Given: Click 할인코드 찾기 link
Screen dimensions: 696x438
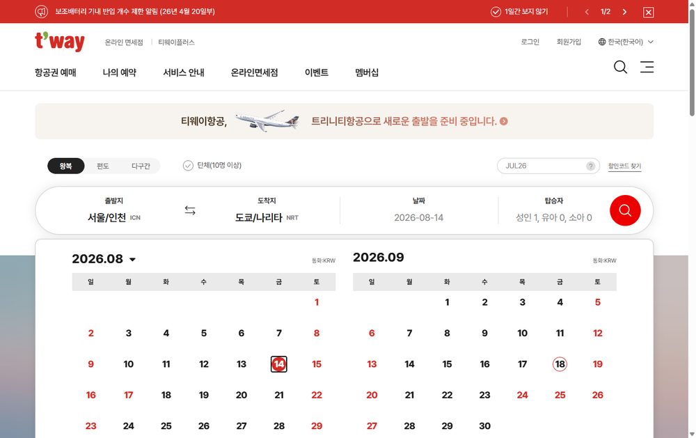Looking at the screenshot, I should (624, 166).
